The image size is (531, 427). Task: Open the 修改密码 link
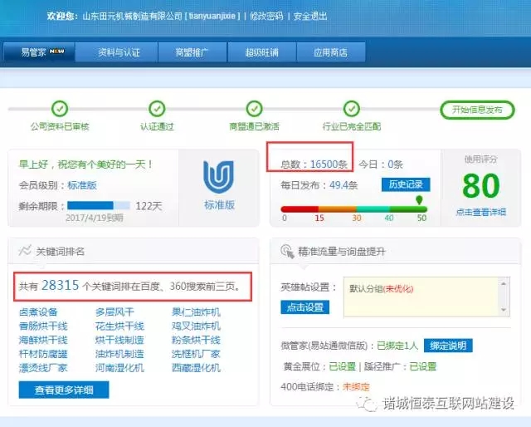click(x=266, y=16)
